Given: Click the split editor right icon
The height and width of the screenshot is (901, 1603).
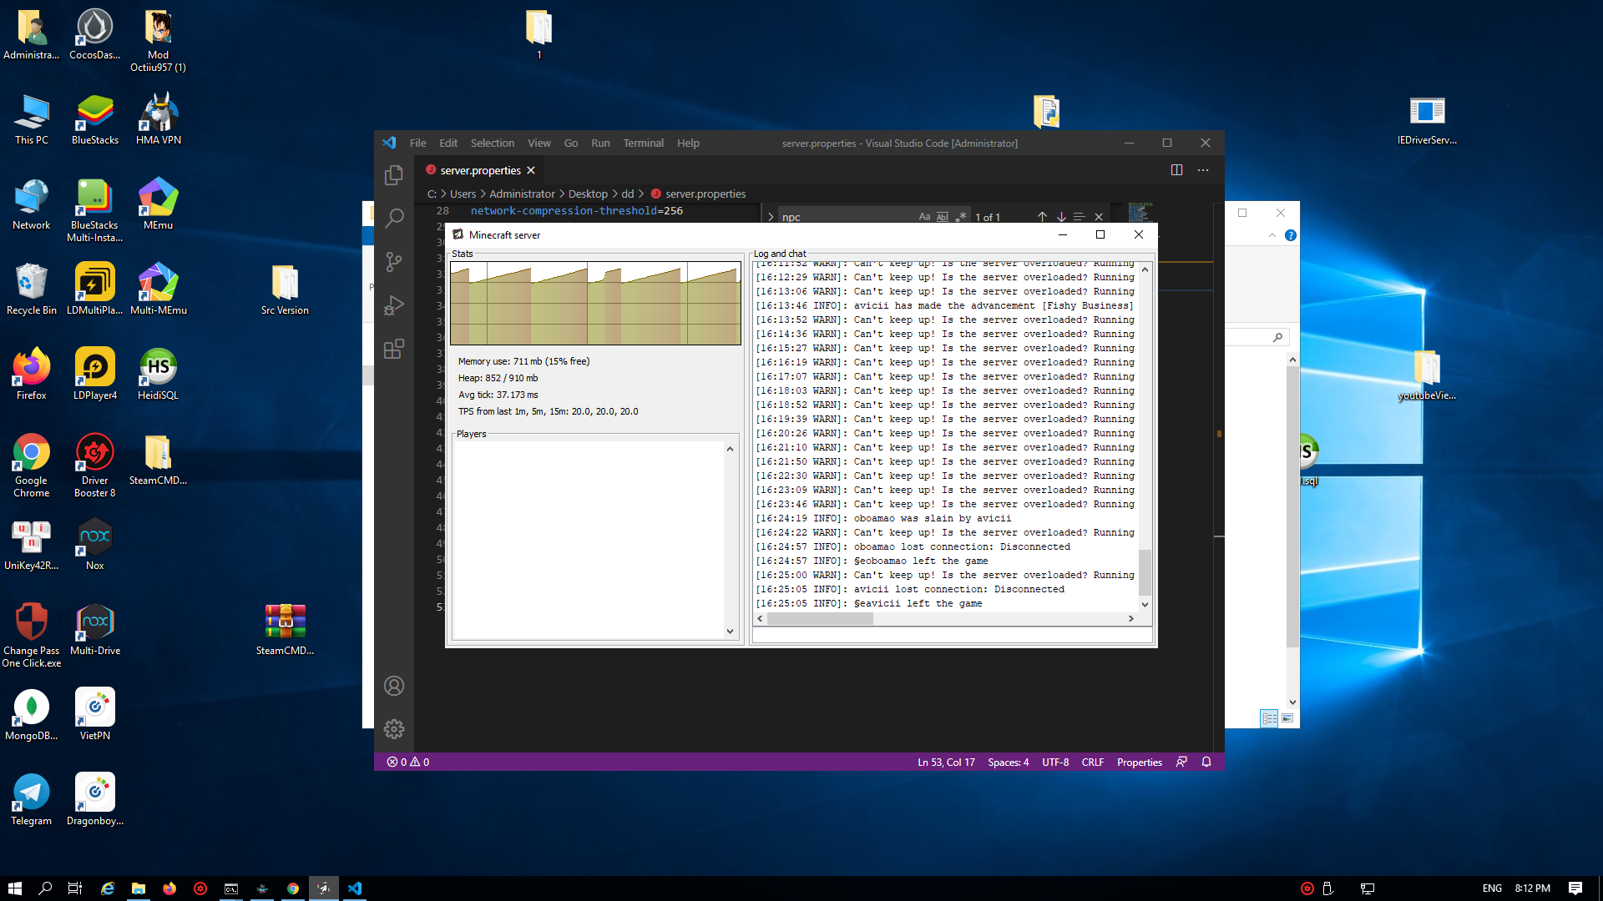Looking at the screenshot, I should (x=1176, y=170).
